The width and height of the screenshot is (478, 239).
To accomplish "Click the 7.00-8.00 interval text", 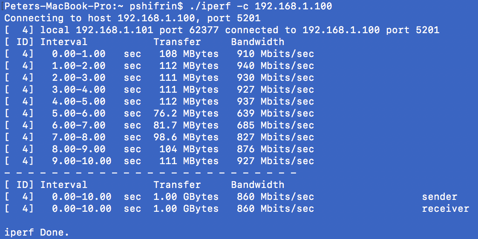I will (x=79, y=137).
